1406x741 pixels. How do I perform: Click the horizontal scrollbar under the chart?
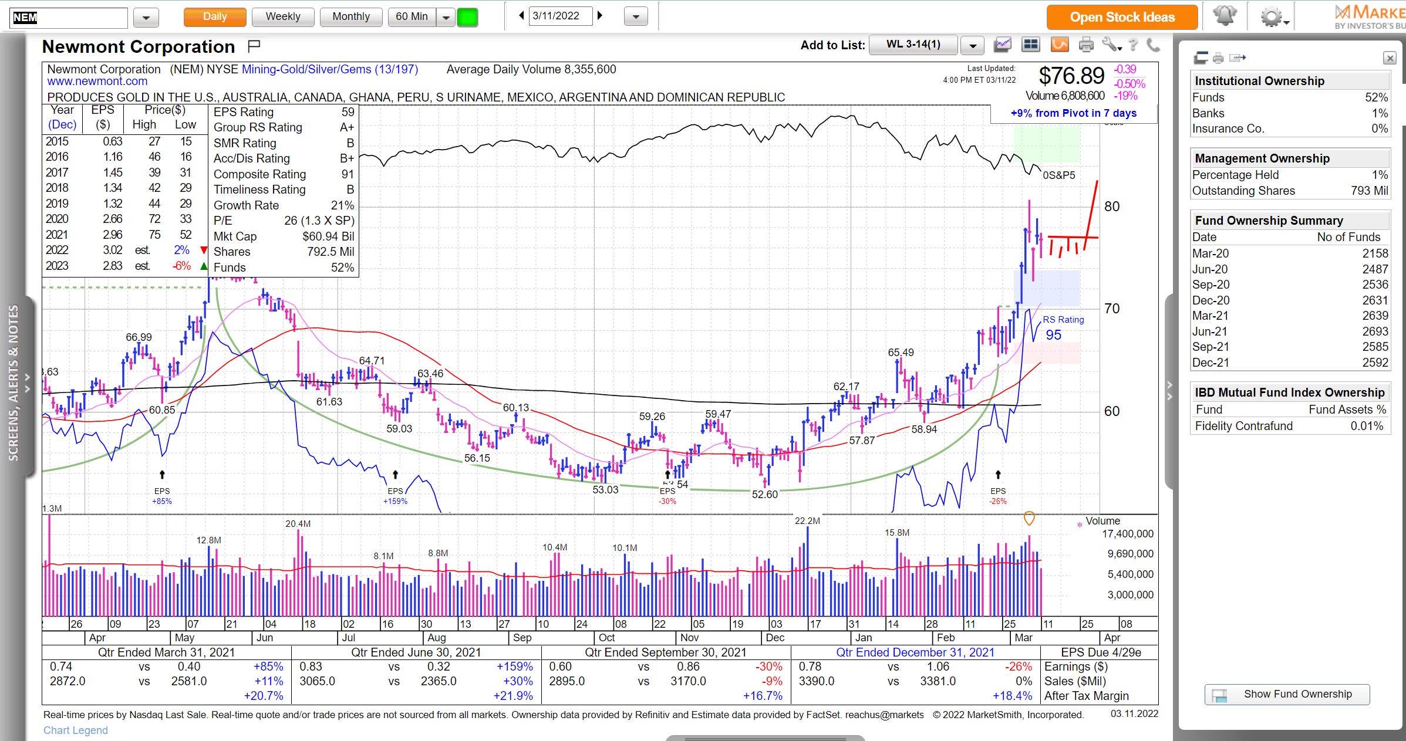coord(765,738)
